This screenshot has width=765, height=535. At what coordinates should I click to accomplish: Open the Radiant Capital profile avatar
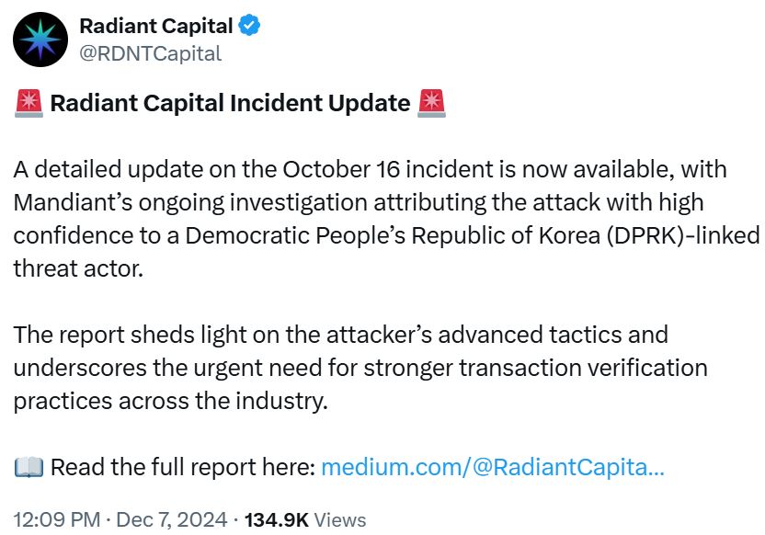point(40,40)
